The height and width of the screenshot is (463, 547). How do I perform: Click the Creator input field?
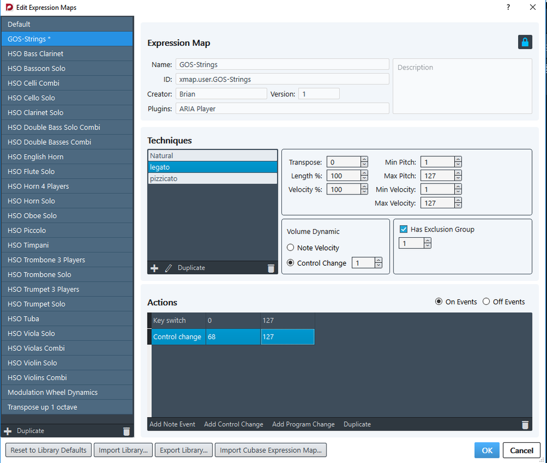(221, 94)
